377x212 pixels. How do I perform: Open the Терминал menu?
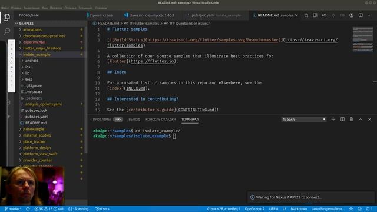point(85,8)
